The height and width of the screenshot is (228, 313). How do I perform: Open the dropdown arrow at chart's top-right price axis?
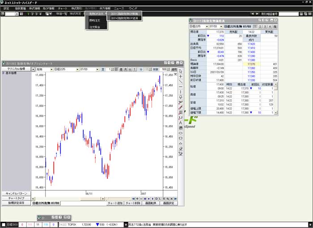[175, 74]
